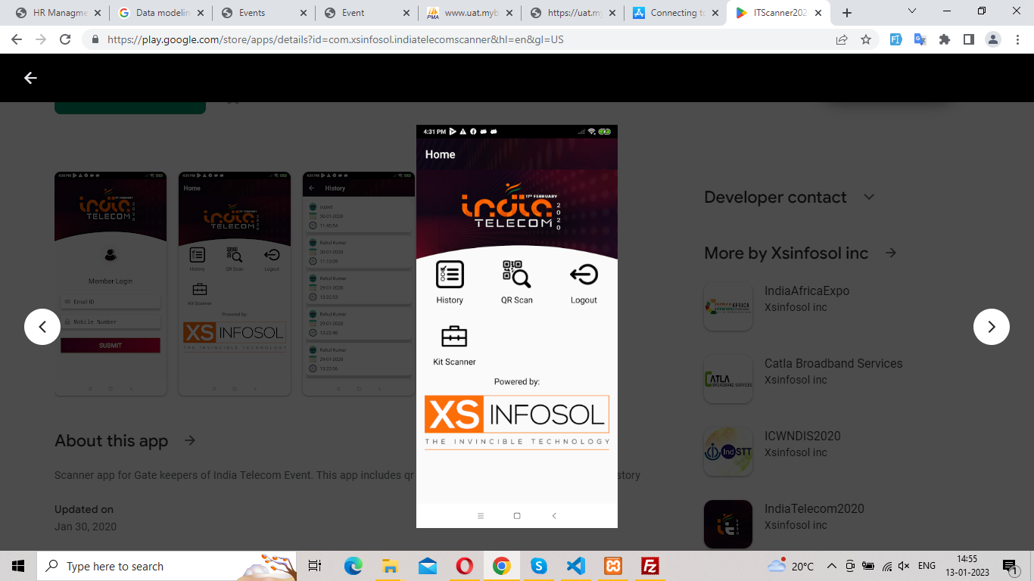
Task: Reload the page
Action: (65, 39)
